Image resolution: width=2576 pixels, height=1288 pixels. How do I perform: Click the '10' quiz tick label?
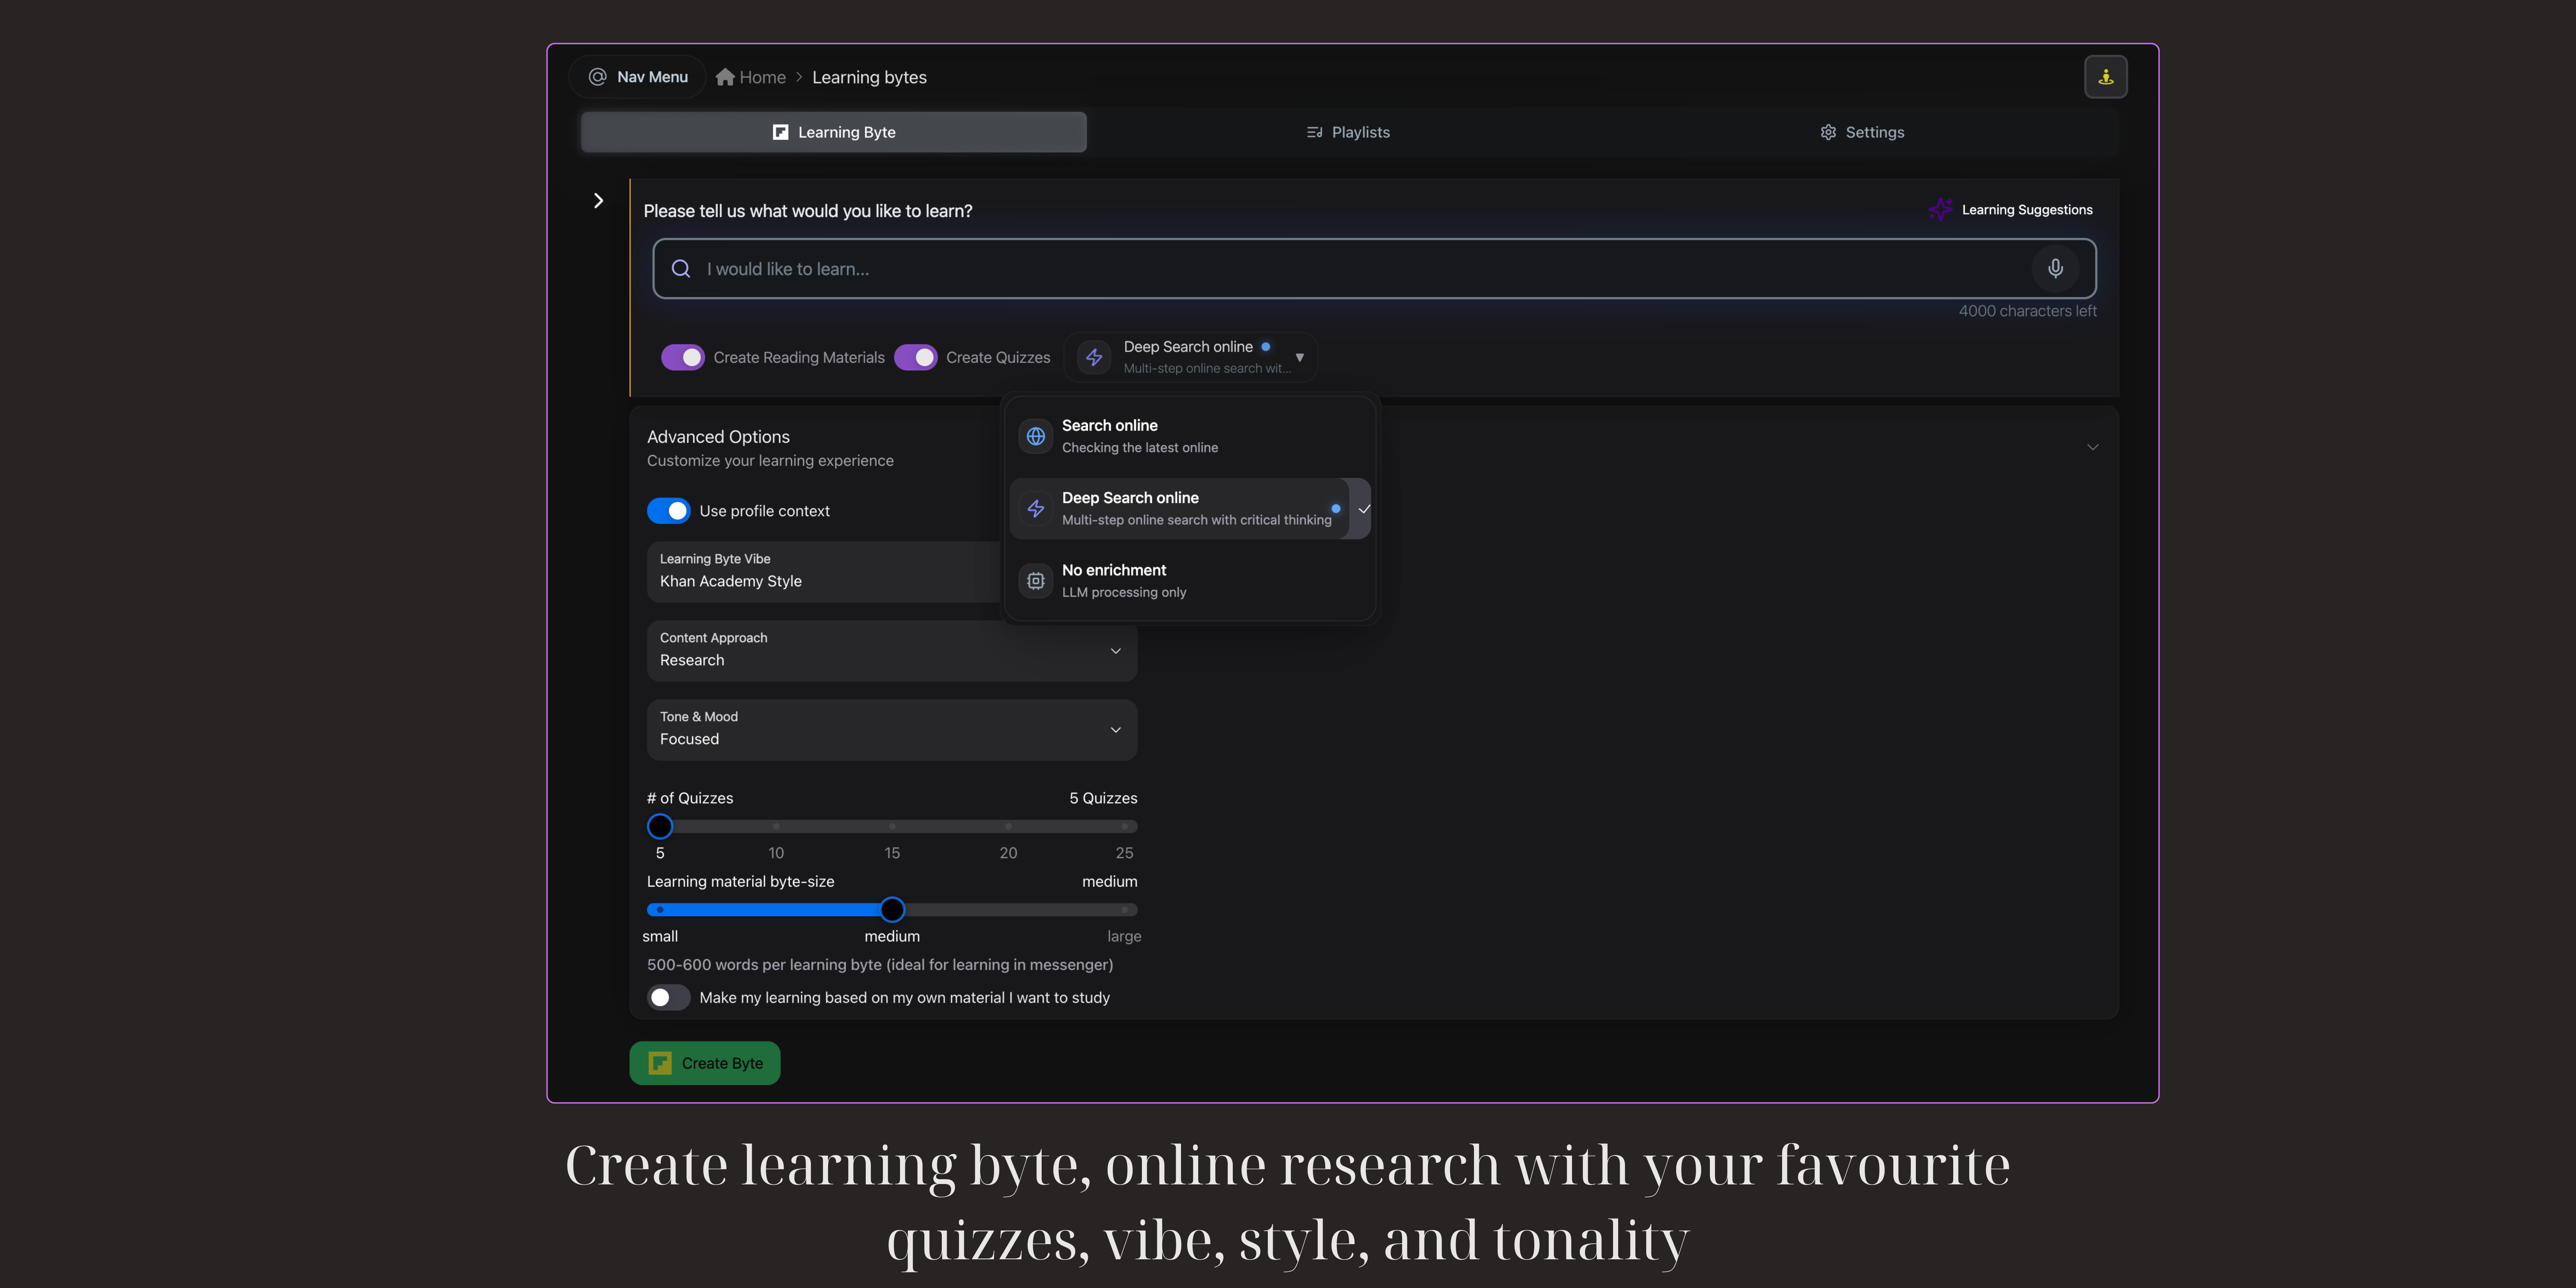pos(776,853)
